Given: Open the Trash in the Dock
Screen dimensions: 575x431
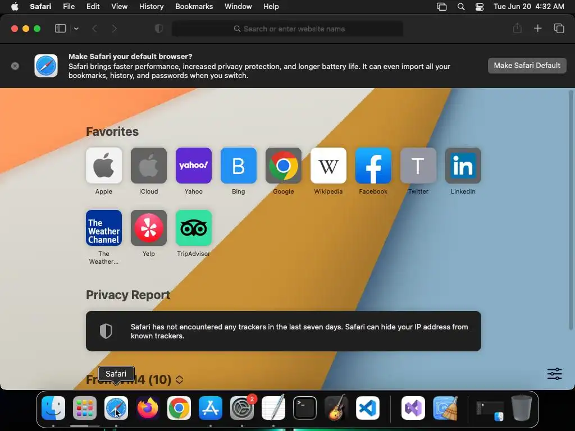Looking at the screenshot, I should click(522, 408).
